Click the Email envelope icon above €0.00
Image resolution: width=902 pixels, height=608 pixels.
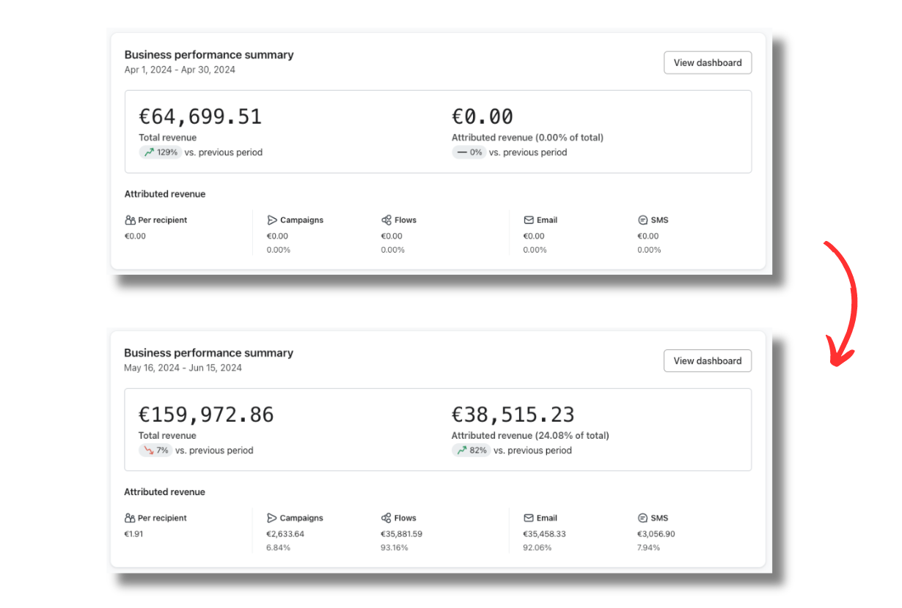(529, 220)
